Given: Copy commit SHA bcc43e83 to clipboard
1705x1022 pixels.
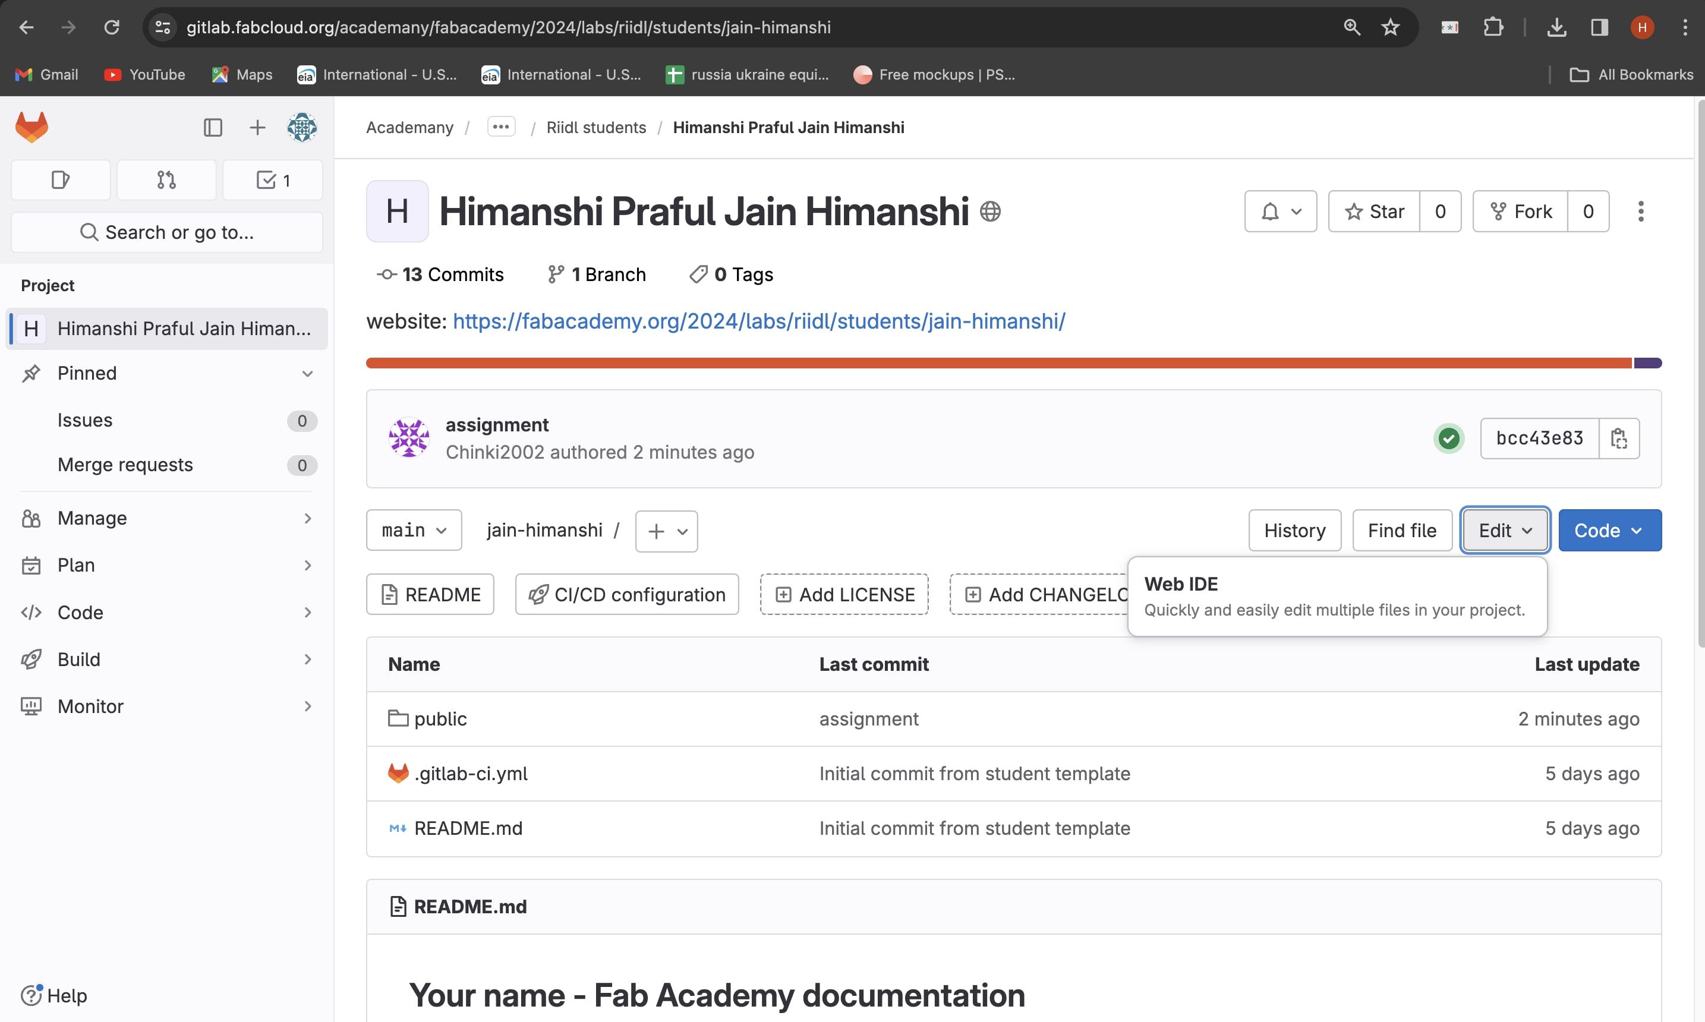Looking at the screenshot, I should click(x=1619, y=438).
